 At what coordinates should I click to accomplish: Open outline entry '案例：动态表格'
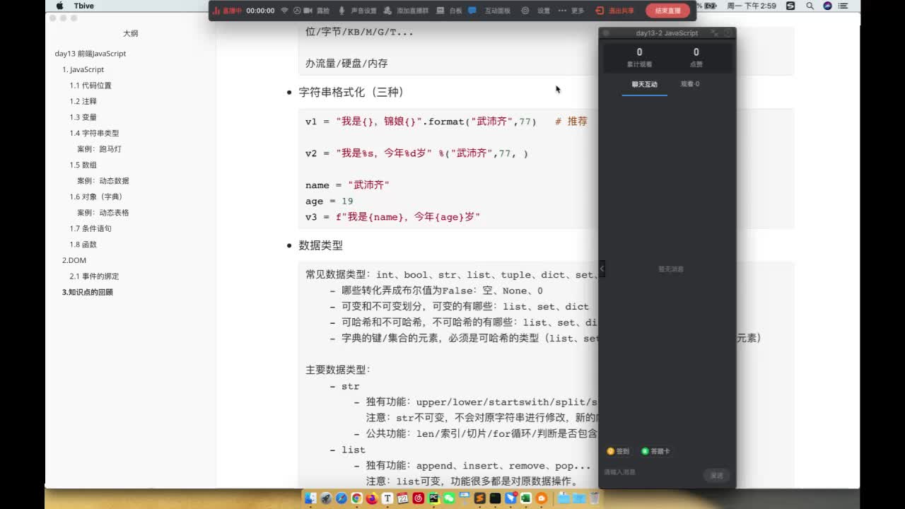tap(103, 213)
